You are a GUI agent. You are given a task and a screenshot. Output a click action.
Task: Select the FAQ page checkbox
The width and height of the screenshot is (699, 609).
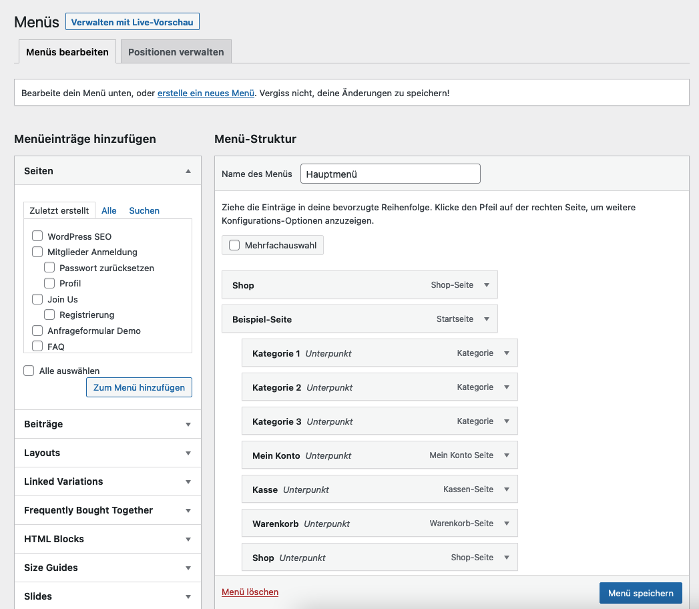(37, 346)
